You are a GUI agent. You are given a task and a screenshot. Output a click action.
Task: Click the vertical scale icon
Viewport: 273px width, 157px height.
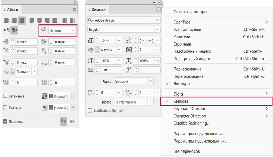(x=90, y=61)
